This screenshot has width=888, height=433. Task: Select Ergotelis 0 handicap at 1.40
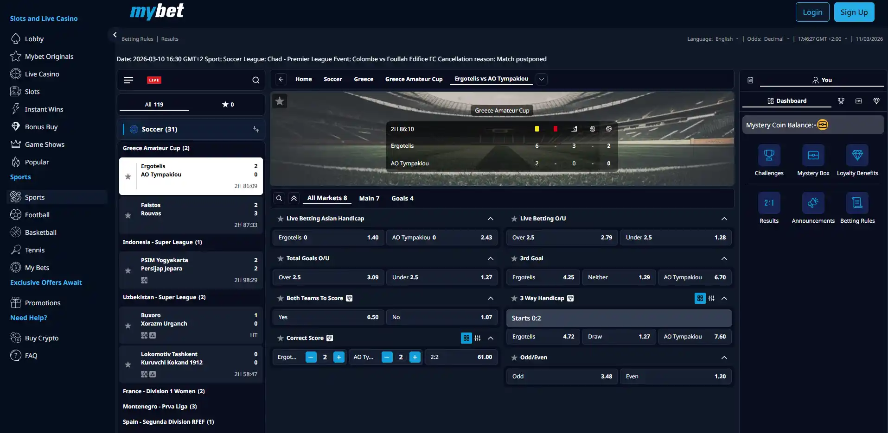[x=328, y=238]
